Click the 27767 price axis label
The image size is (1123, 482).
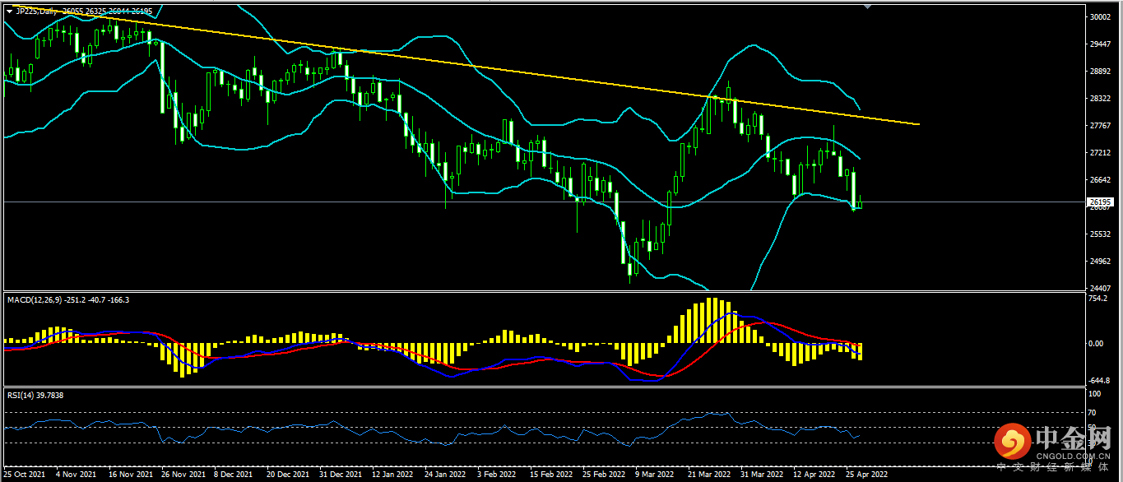[1099, 126]
